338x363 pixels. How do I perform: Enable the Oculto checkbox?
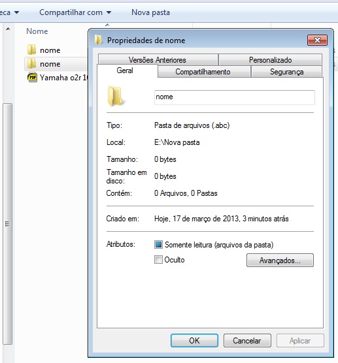click(x=158, y=259)
